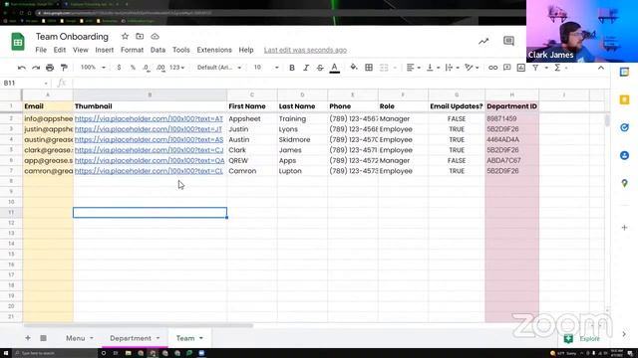Open the text color picker
The image size is (638, 358).
click(x=335, y=68)
